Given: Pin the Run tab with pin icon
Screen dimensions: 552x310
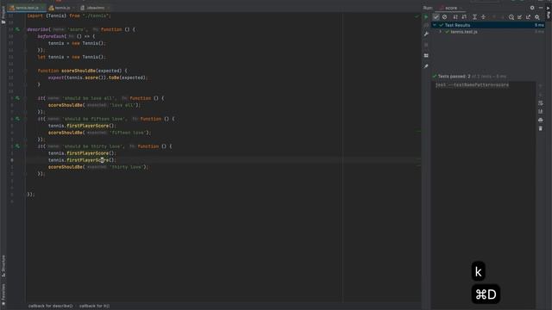Looking at the screenshot, I should point(426,66).
